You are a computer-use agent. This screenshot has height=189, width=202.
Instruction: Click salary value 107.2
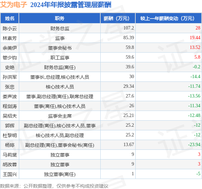click(x=129, y=28)
